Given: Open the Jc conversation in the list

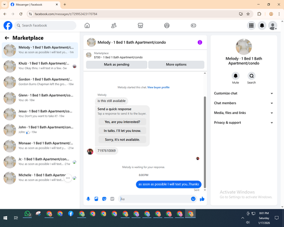Looking at the screenshot, I should click(x=40, y=162).
